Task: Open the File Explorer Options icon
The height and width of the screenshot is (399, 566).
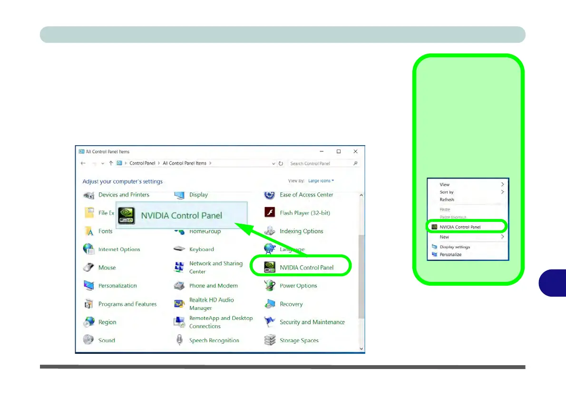Action: click(89, 212)
